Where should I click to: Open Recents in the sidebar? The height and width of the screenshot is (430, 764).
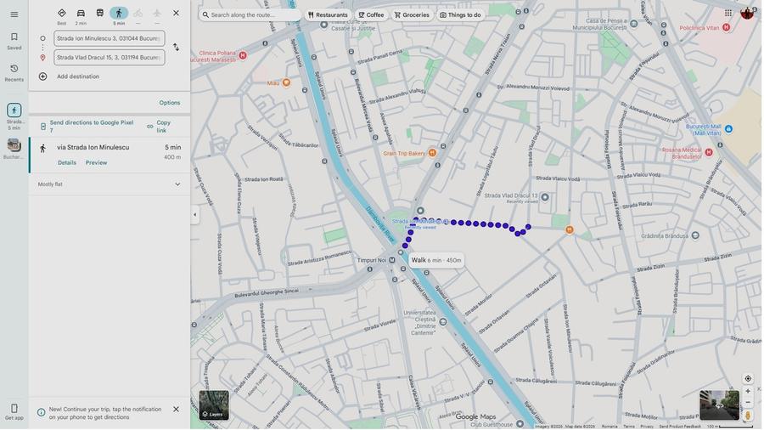click(14, 72)
